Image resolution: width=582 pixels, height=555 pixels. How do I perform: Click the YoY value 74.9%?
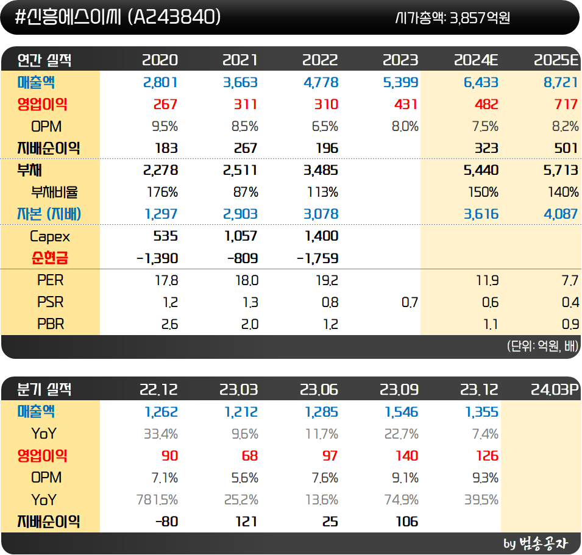(401, 500)
